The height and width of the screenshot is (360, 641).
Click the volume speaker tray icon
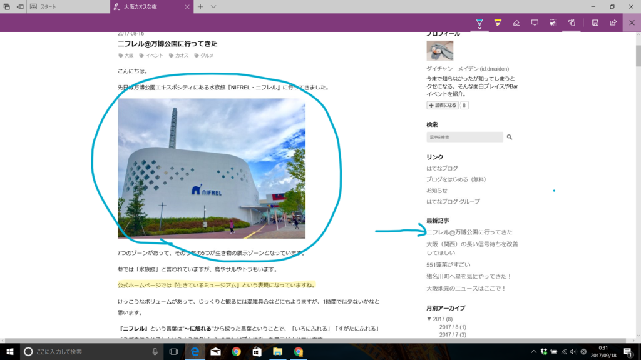pos(573,352)
